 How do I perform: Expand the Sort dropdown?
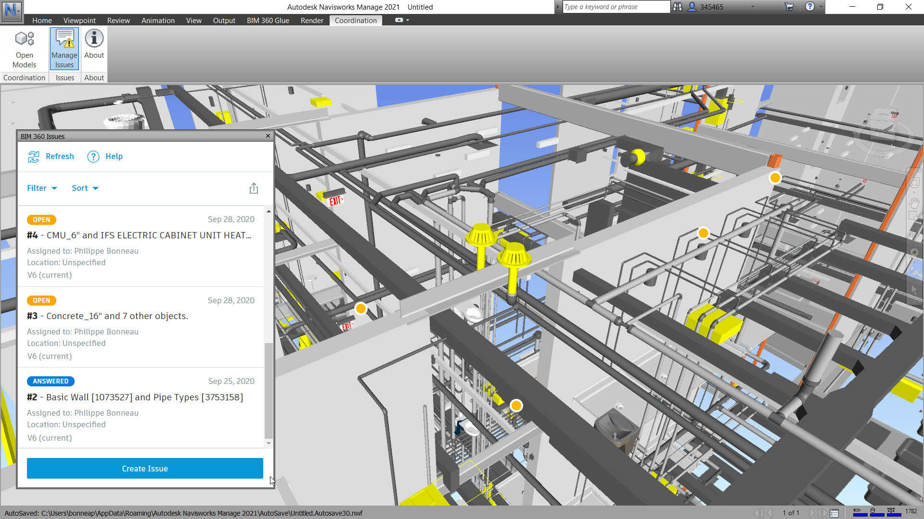85,188
